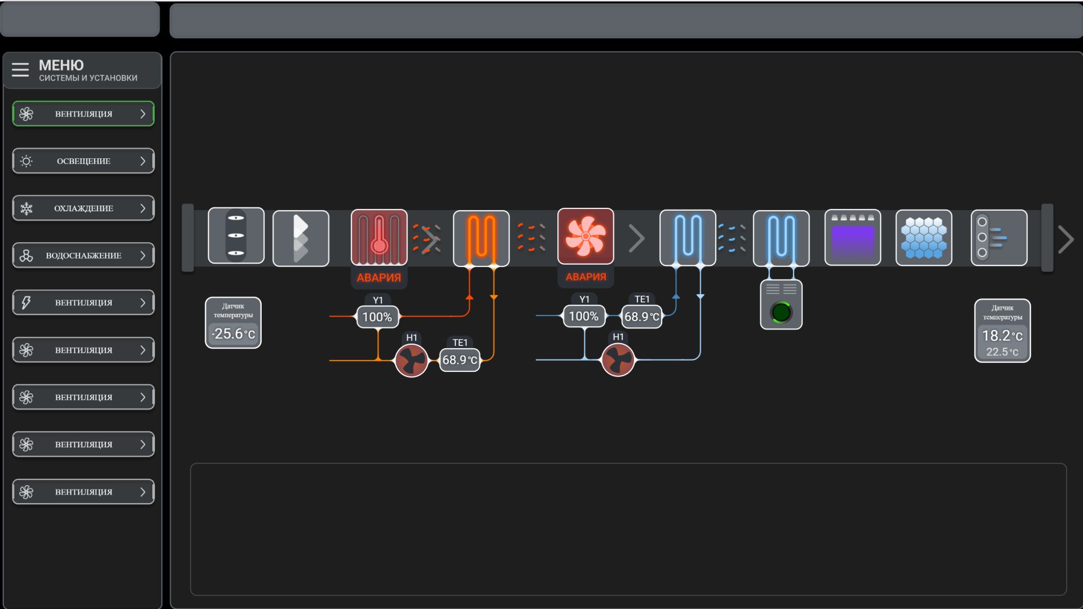The height and width of the screenshot is (609, 1083).
Task: Click the Y1 valve value showing 100%
Action: coord(377,316)
